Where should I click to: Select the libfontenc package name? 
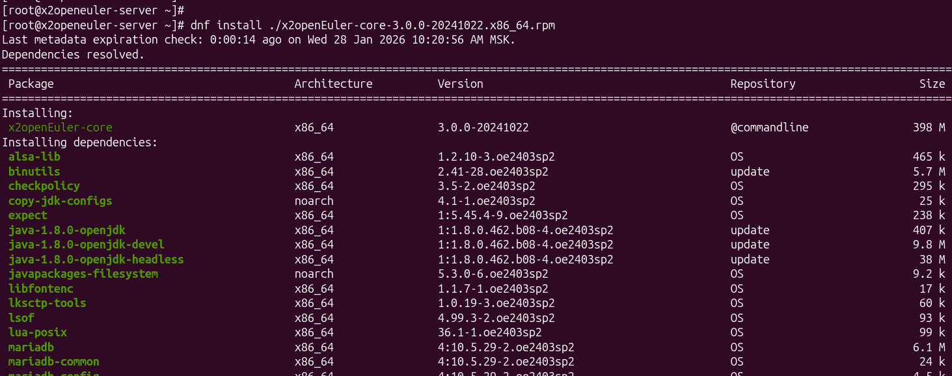coord(40,289)
